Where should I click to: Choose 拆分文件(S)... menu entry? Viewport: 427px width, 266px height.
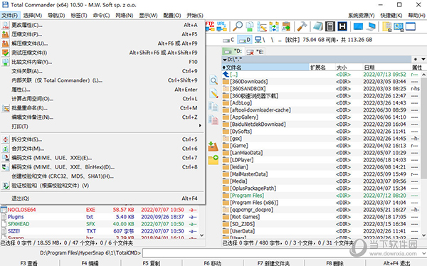[102, 139]
